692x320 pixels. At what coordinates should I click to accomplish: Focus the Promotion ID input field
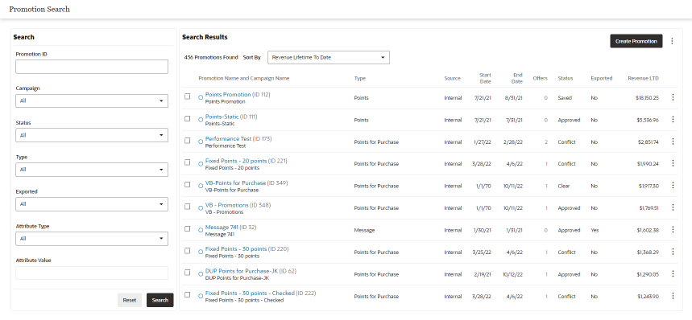tap(92, 67)
